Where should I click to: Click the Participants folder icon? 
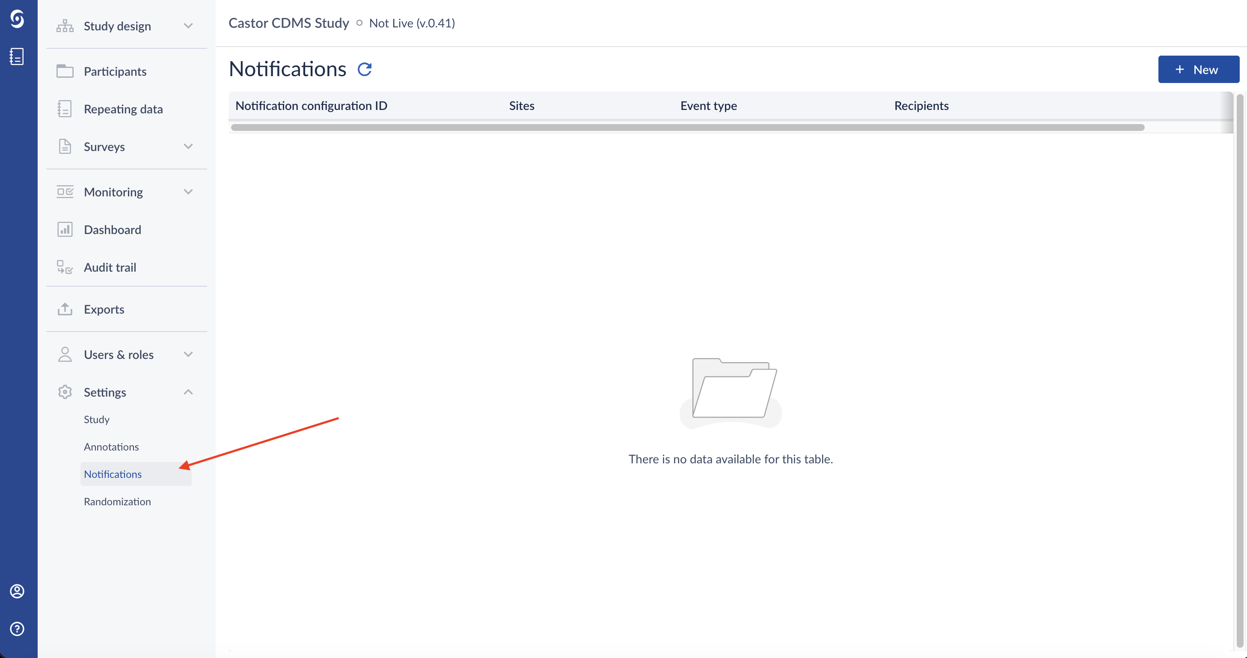[x=65, y=71]
